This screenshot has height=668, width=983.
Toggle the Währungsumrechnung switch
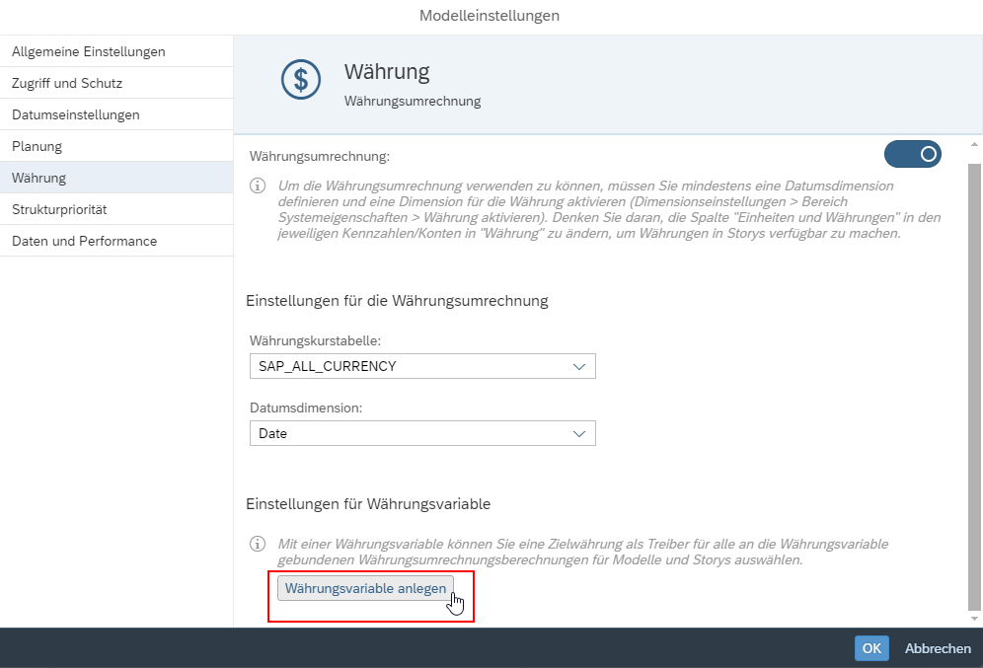pos(912,154)
